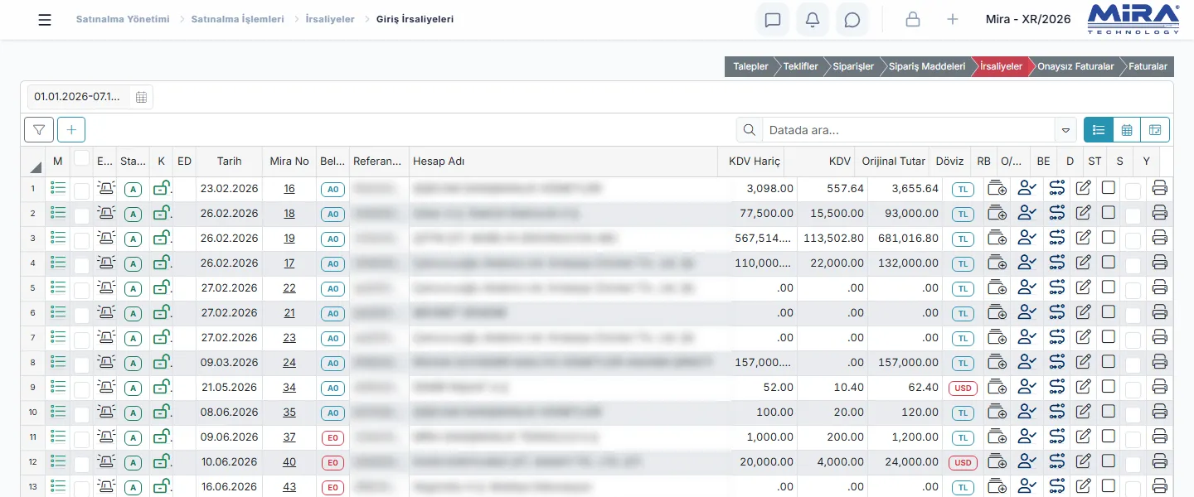
Task: Switch to the third card view layout
Action: [x=1155, y=130]
